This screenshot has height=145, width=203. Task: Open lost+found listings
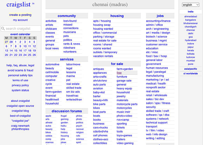(70, 21)
